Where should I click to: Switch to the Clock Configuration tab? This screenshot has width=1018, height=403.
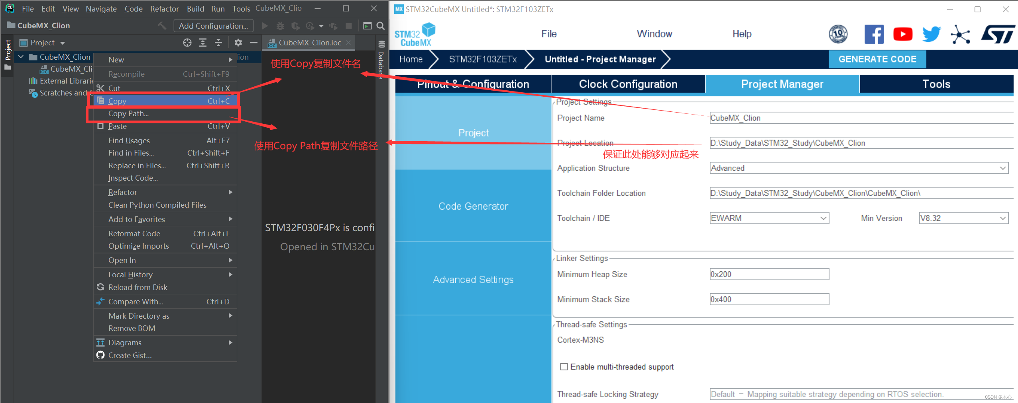(x=627, y=84)
